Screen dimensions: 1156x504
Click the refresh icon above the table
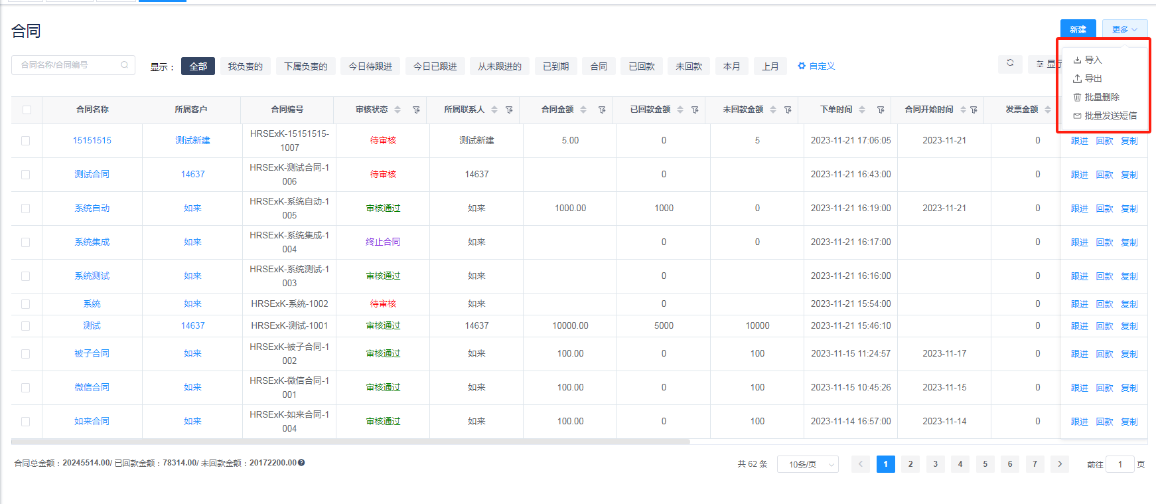[x=1009, y=63]
